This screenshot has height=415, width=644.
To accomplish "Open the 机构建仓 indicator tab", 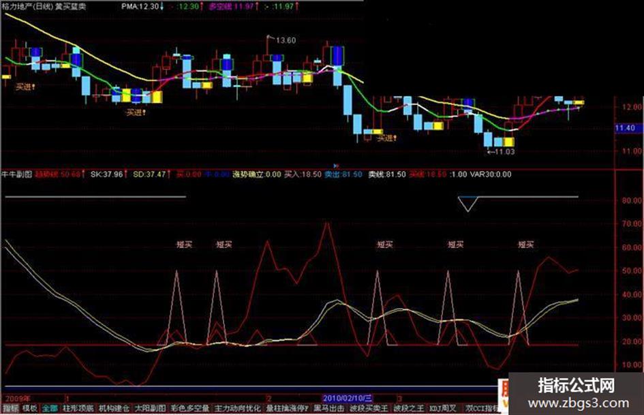I will [x=114, y=408].
